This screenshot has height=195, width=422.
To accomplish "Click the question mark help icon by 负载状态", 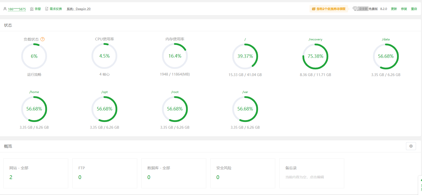I will [x=42, y=39].
